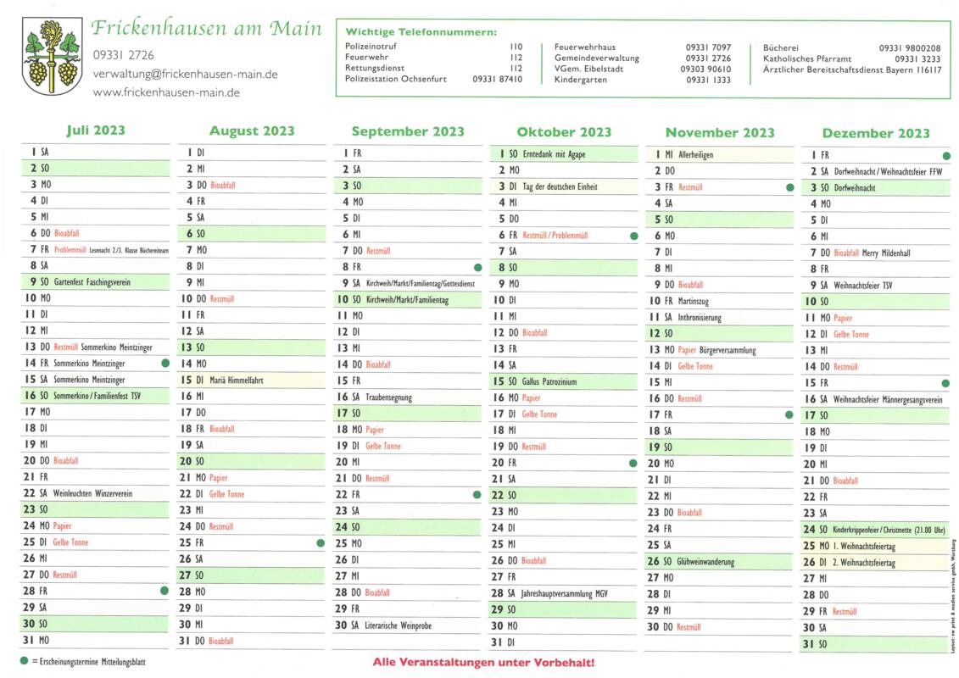Click the green dot on 20 October
The image size is (959, 678).
pyautogui.click(x=633, y=463)
